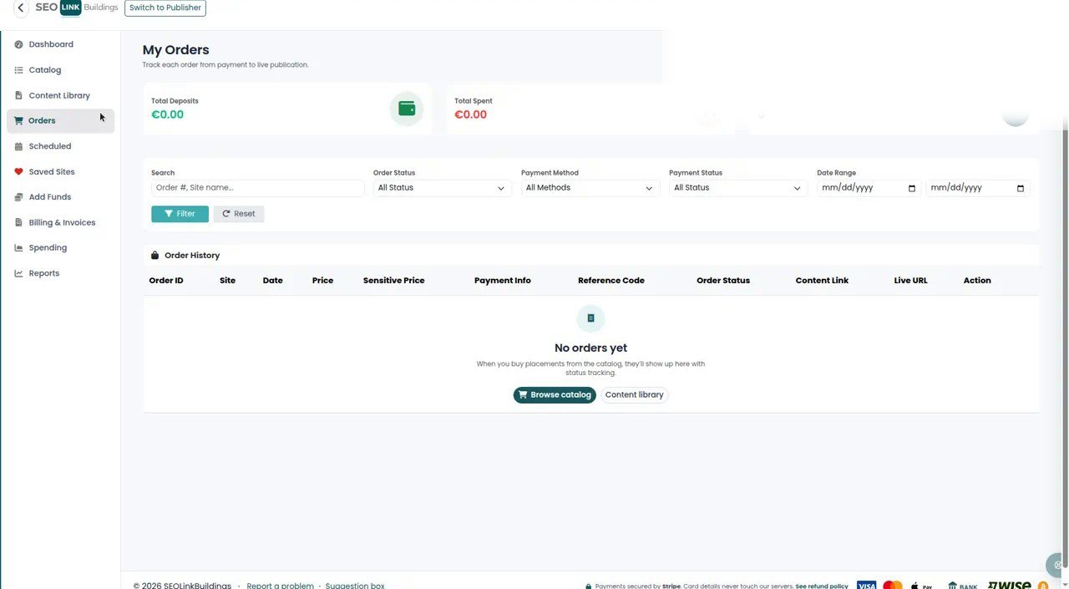Click the Billing & Invoices receipt icon
Viewport: 1069px width, 589px height.
(18, 222)
